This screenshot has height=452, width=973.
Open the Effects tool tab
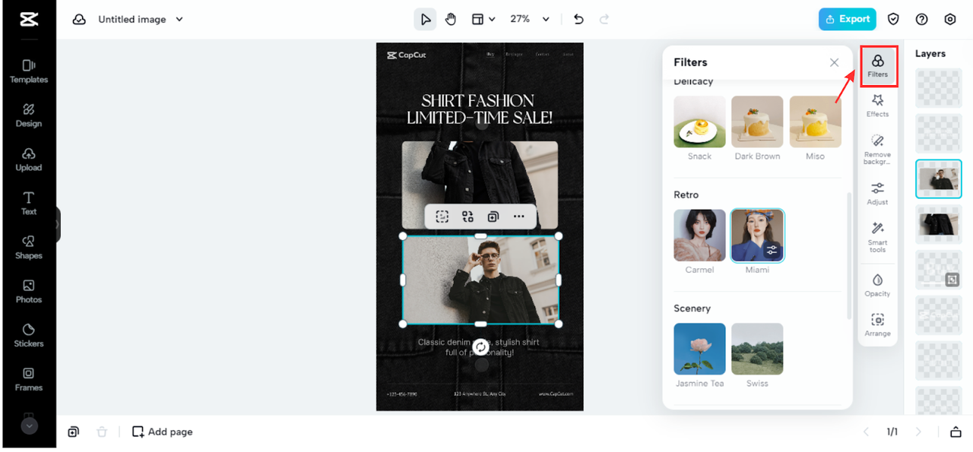tap(877, 106)
